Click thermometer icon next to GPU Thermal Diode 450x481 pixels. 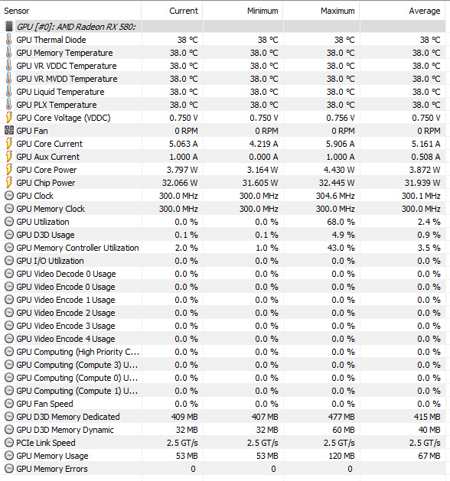point(9,40)
